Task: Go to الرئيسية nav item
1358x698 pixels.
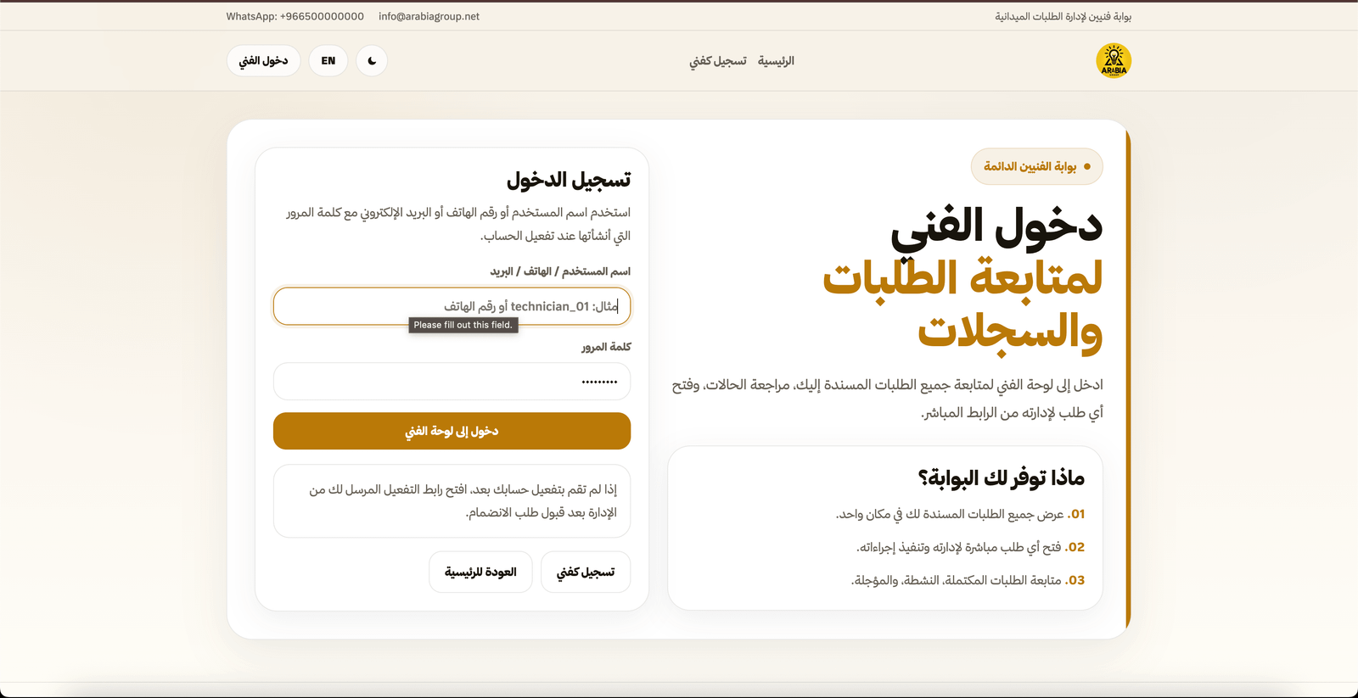Action: coord(776,61)
